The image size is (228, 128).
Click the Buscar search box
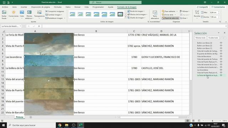pyautogui.click(x=115, y=2)
